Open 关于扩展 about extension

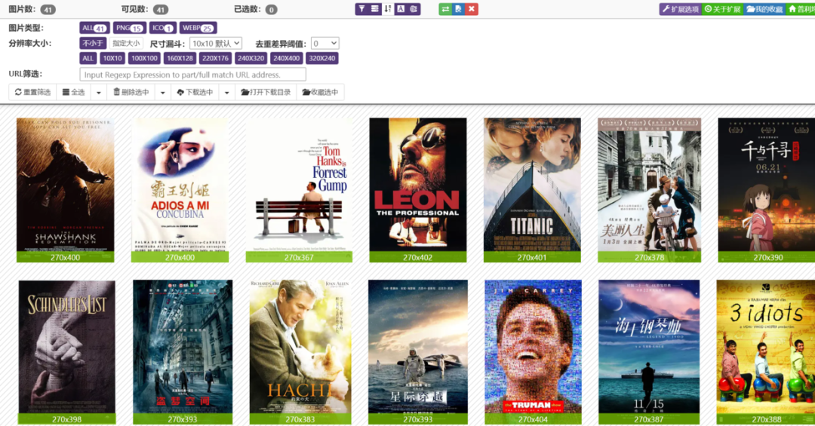click(x=722, y=9)
